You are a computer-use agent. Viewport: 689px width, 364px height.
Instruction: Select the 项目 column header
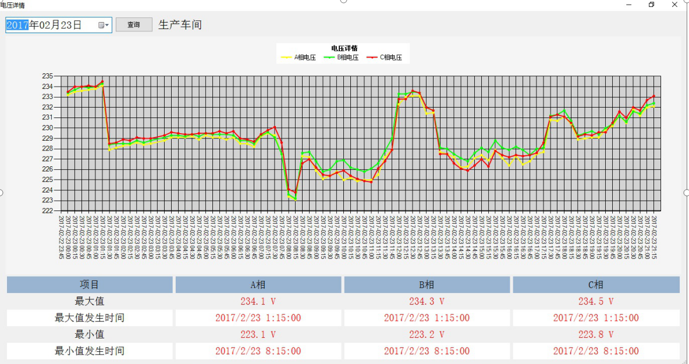(x=90, y=285)
